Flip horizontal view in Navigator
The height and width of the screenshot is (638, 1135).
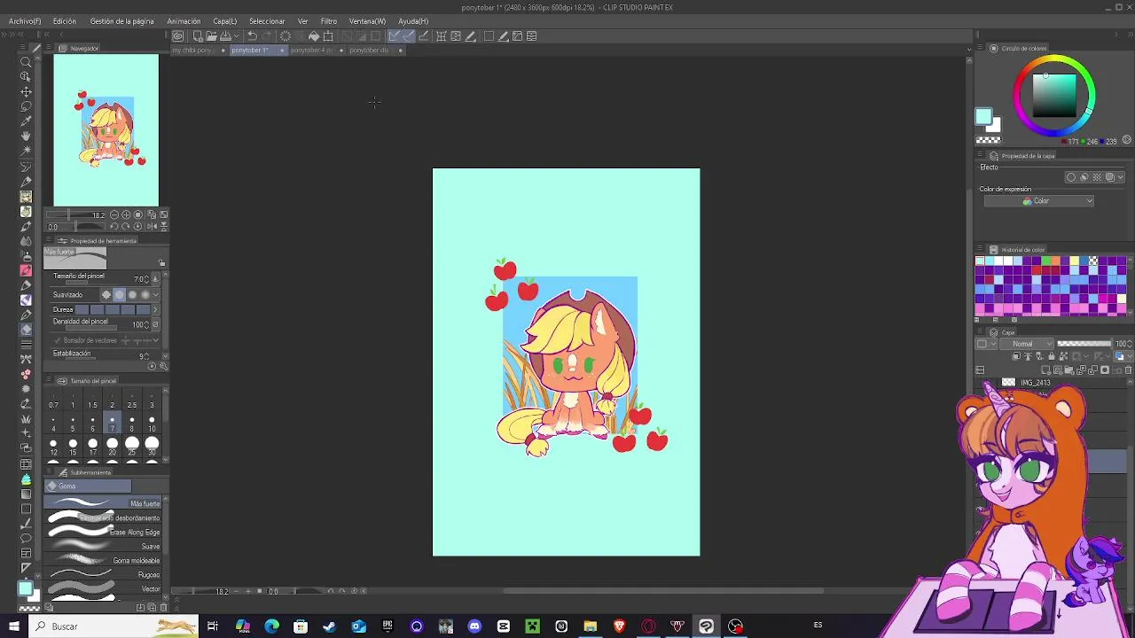pos(151,227)
